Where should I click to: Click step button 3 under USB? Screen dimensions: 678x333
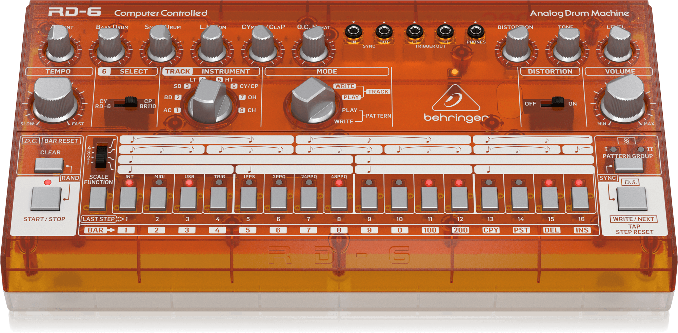(188, 198)
